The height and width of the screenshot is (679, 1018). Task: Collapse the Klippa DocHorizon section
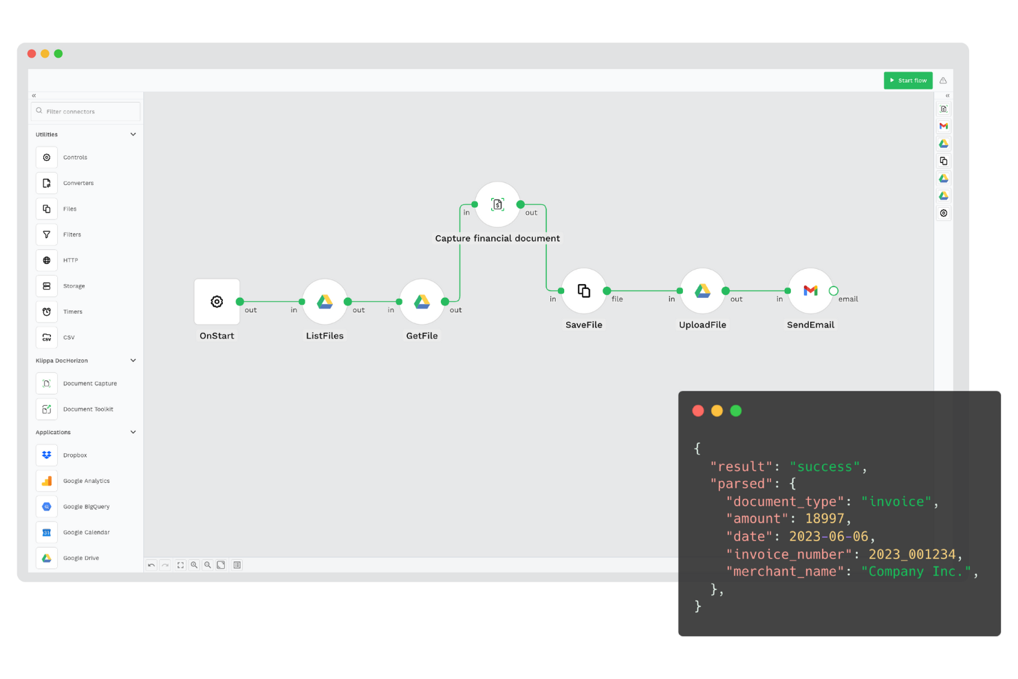tap(132, 360)
